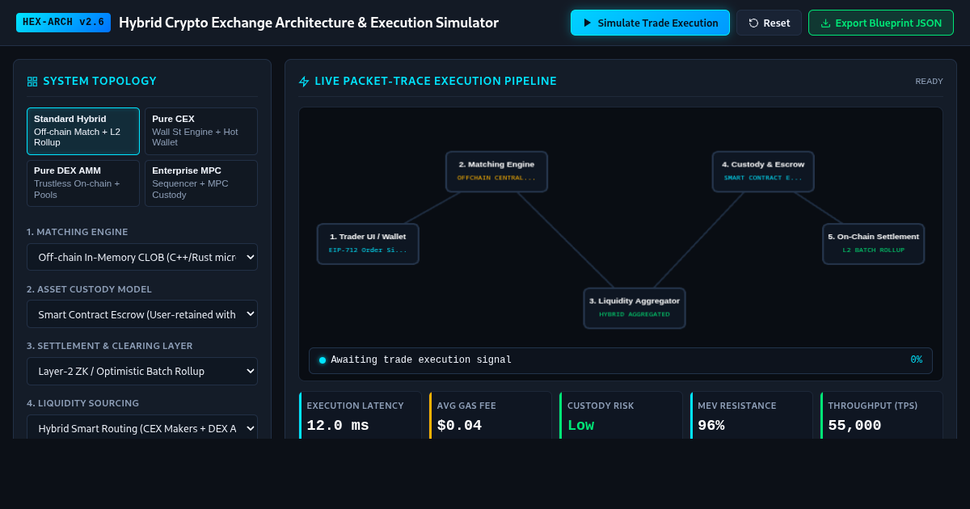
Task: Click the Live Packet-Trace Execution Pipeline heading
Action: click(436, 82)
